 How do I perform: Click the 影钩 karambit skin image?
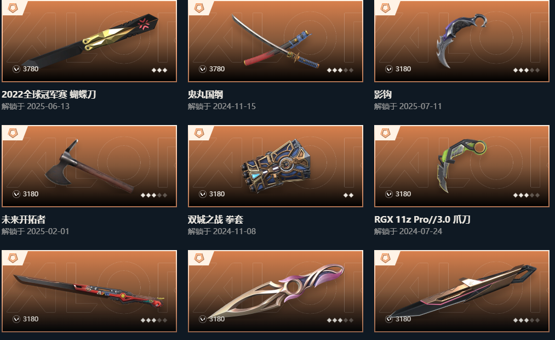pos(462,41)
